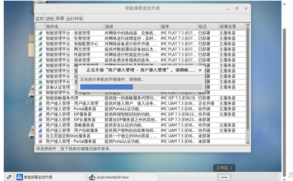Click the table scrollbar up arrow
293x181 pixels.
point(248,25)
